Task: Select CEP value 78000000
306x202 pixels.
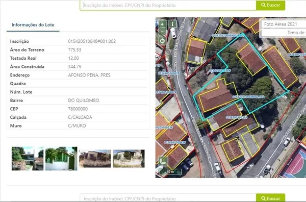Action: point(78,109)
